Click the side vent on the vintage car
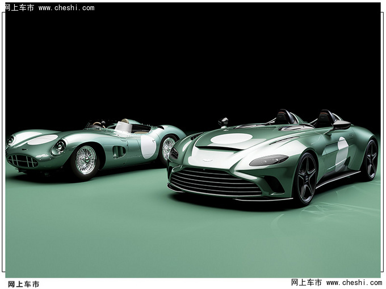The image size is (386, 289). click(x=119, y=151)
